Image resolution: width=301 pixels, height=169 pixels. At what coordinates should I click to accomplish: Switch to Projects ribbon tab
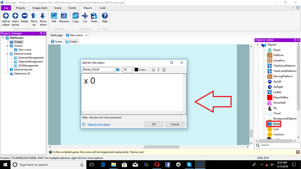point(20,8)
